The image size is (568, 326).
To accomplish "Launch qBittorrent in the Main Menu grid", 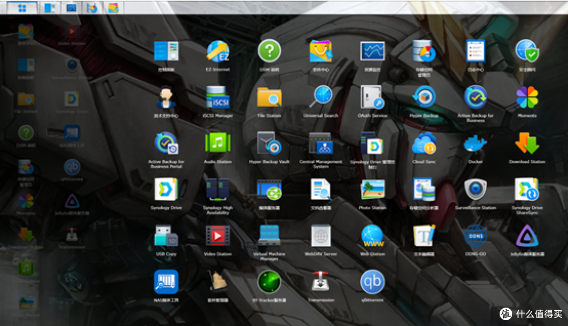I will pyautogui.click(x=372, y=281).
